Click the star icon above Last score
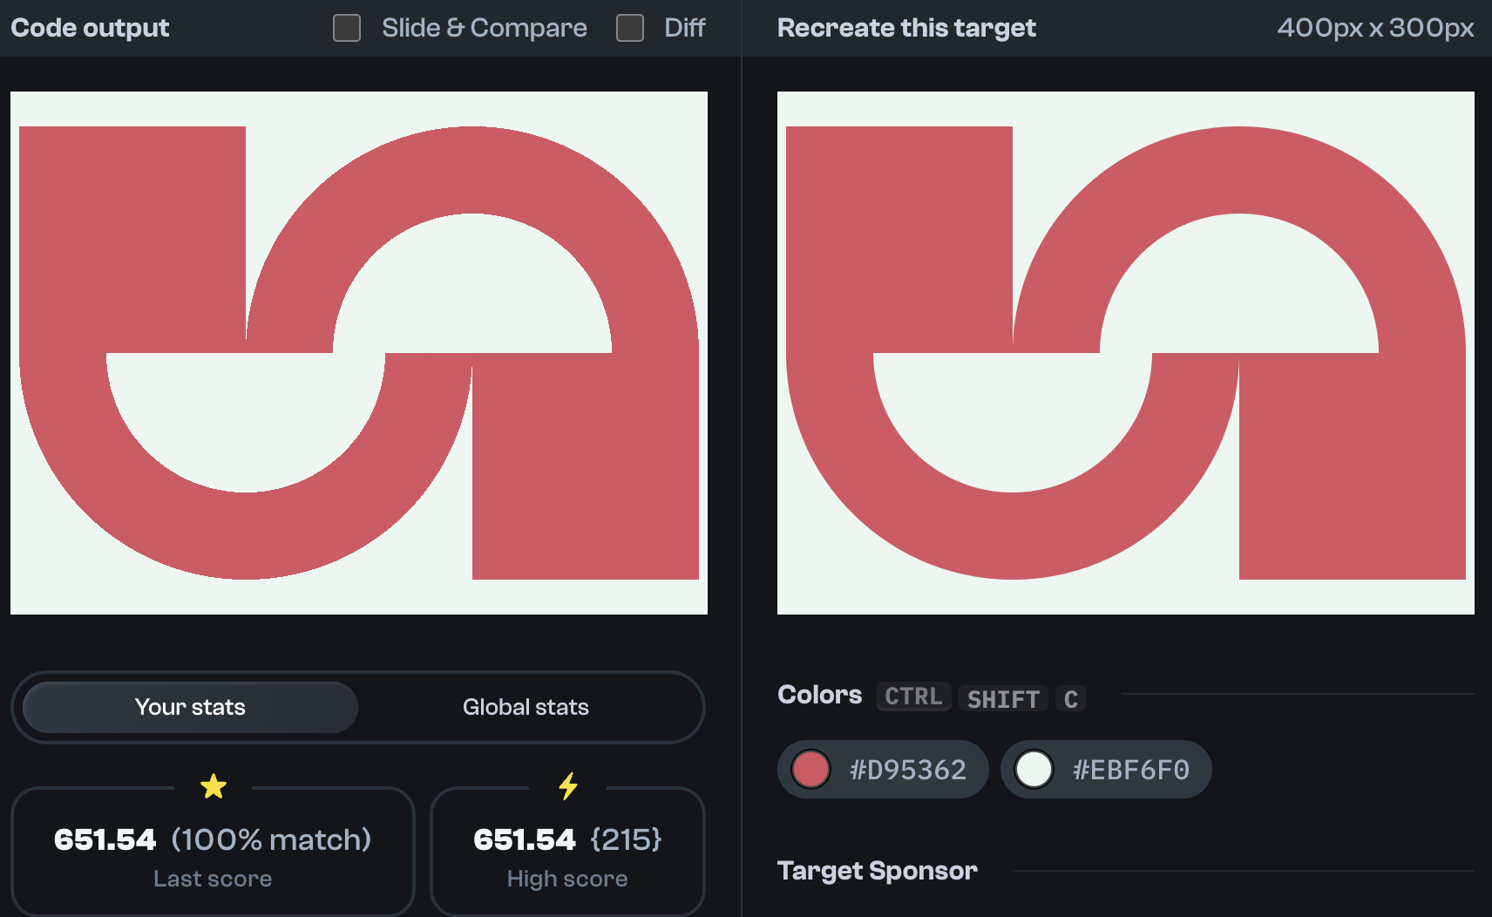This screenshot has height=917, width=1492. point(214,787)
